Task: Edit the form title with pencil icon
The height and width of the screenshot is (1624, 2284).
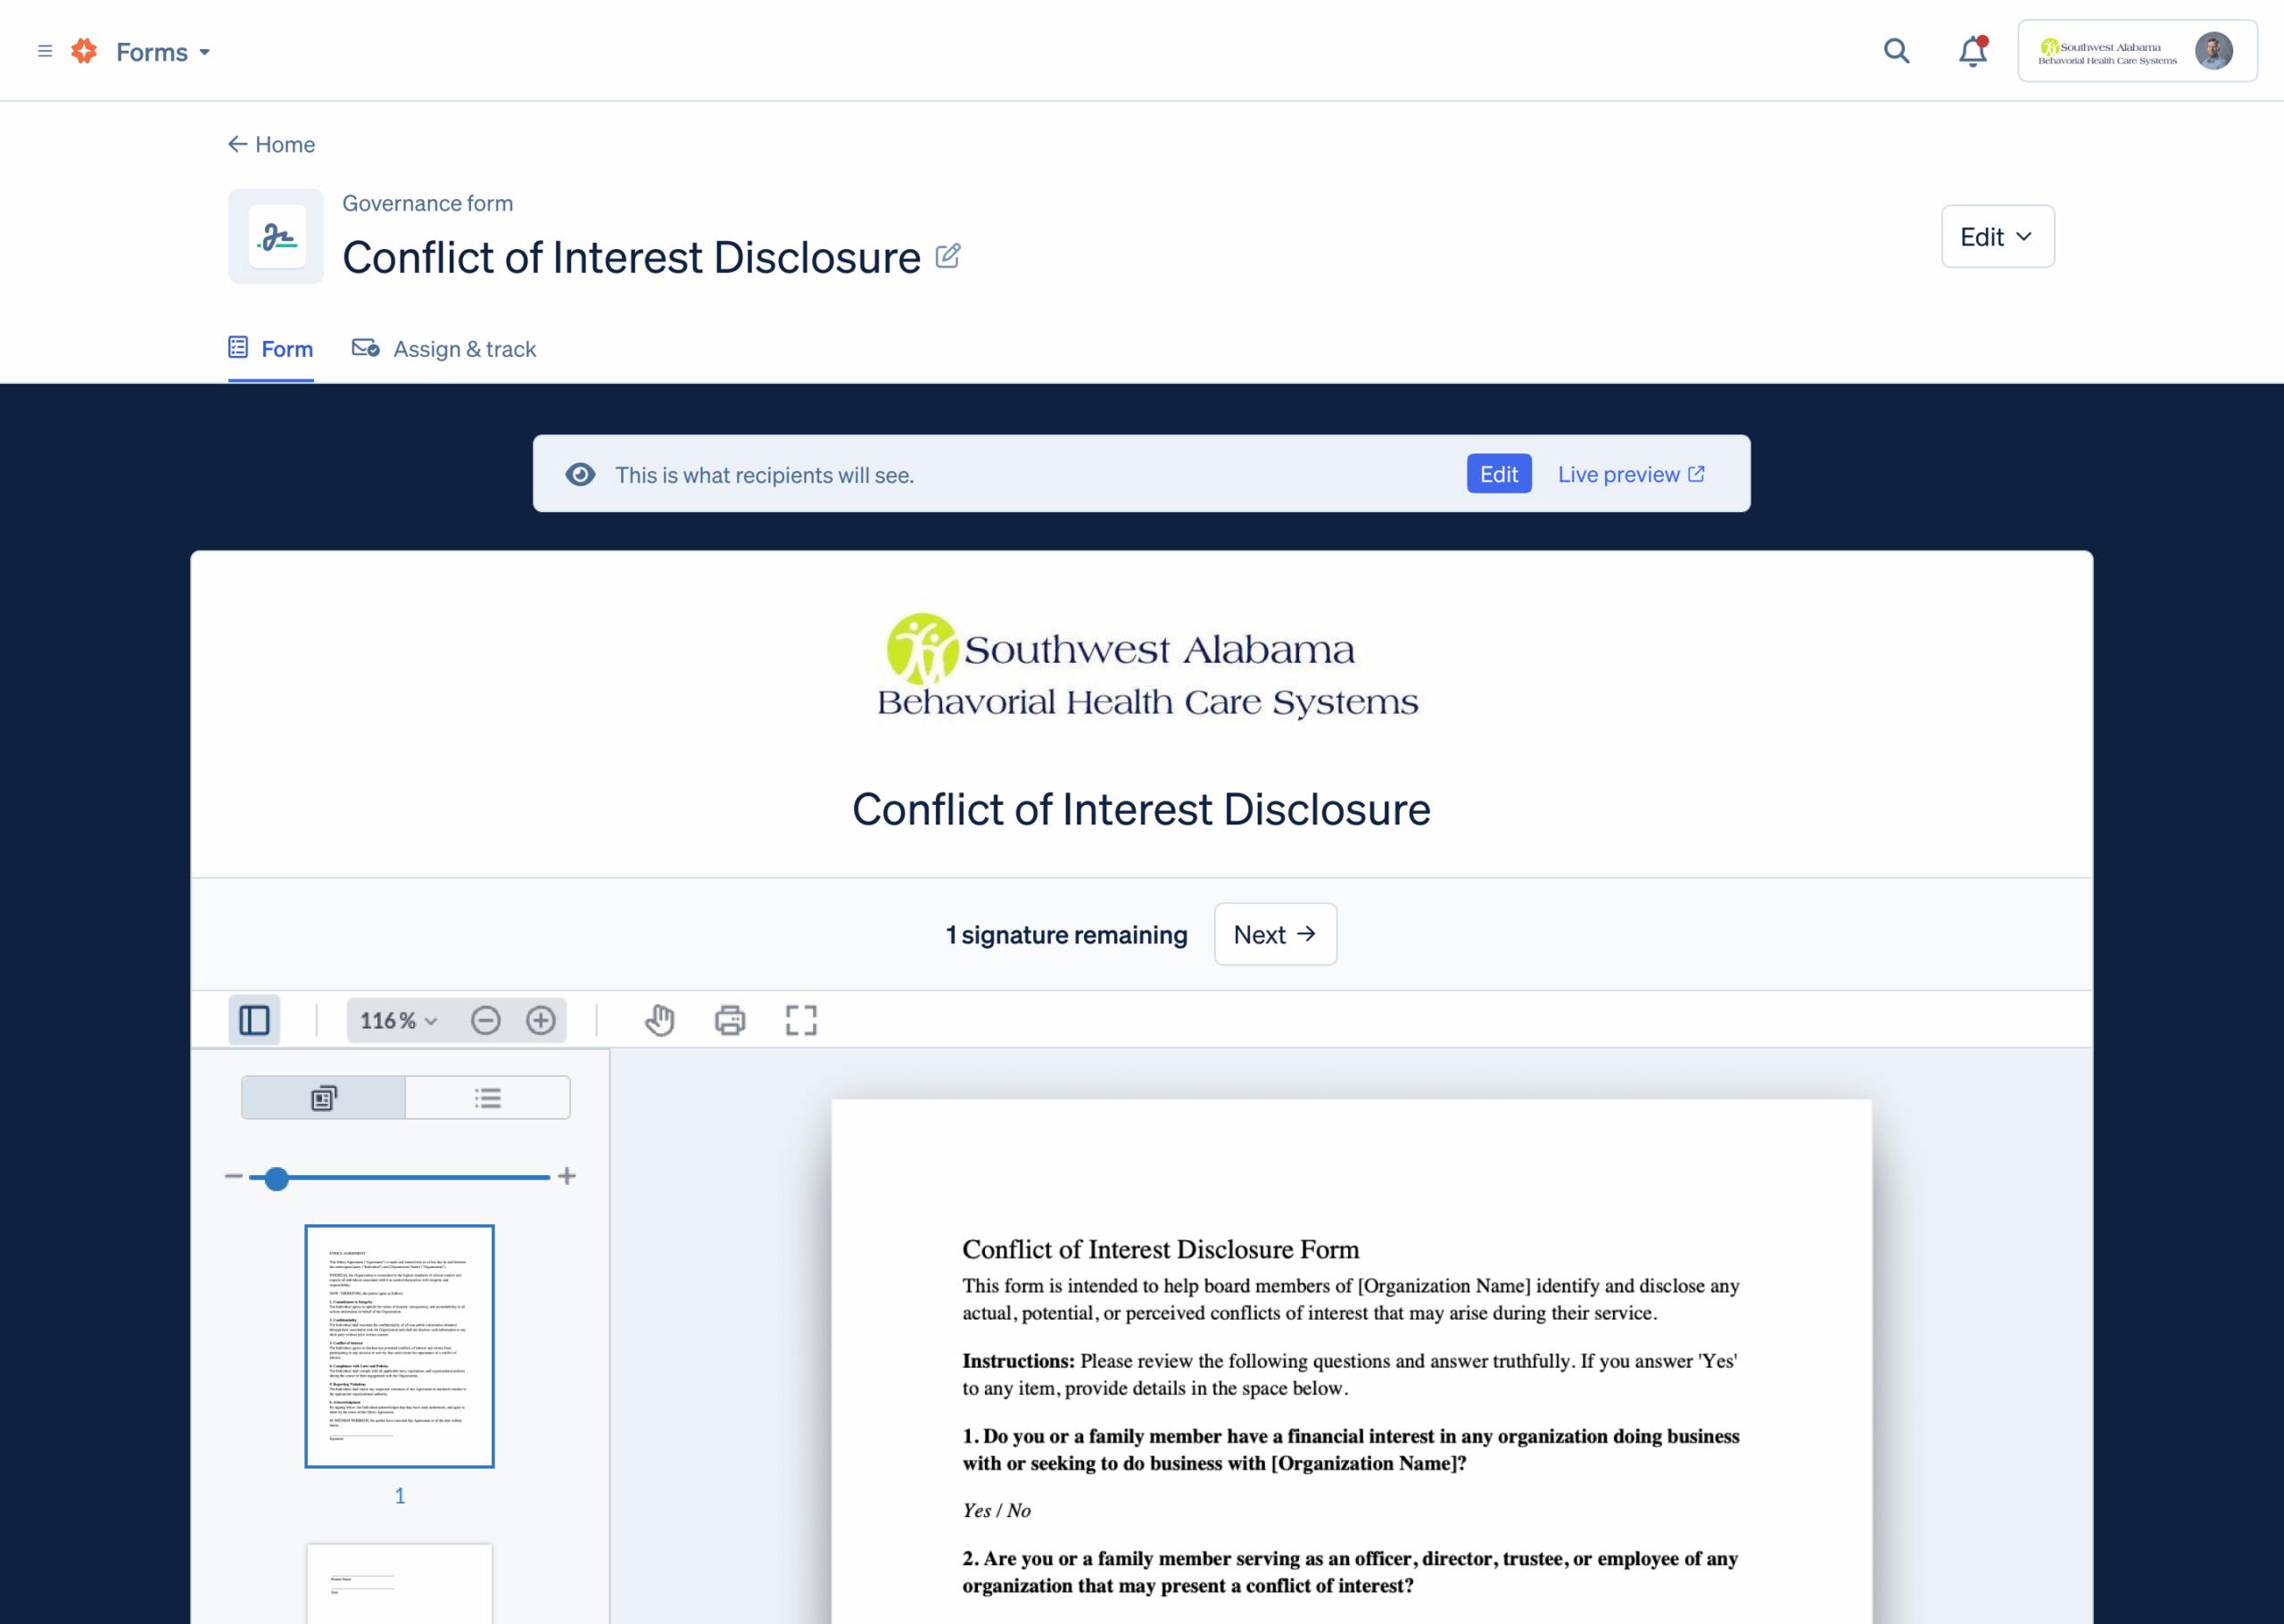Action: pos(948,256)
